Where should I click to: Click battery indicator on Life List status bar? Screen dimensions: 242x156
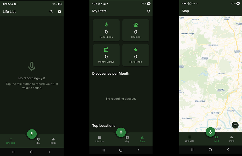pos(60,4)
